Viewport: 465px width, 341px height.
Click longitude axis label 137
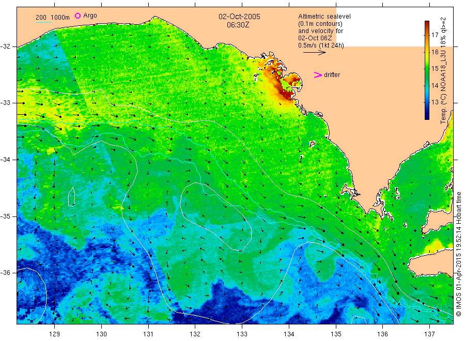[x=429, y=334]
